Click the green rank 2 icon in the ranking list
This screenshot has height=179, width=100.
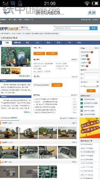pyautogui.click(x=82, y=103)
